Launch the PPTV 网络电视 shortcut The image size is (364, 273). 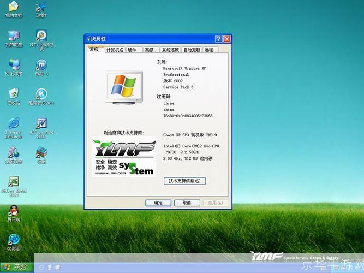tap(41, 40)
